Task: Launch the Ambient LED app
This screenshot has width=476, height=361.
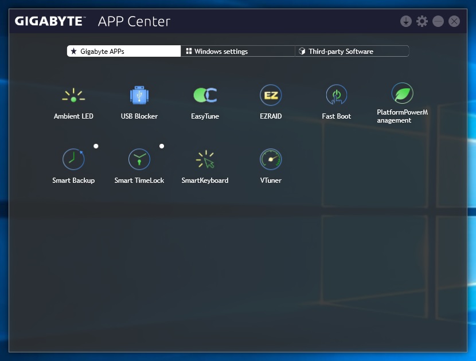Action: [73, 95]
